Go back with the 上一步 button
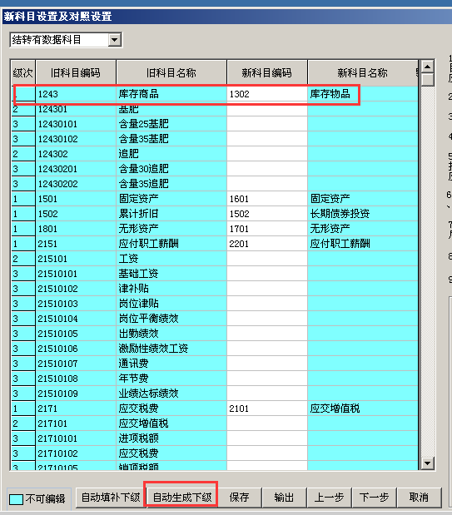This screenshot has height=515, width=452. (x=329, y=498)
